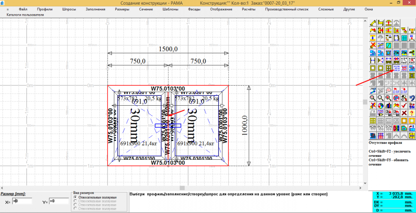Select the horizontal H-beam profile tool
This screenshot has height=213, width=416.
click(x=381, y=23)
